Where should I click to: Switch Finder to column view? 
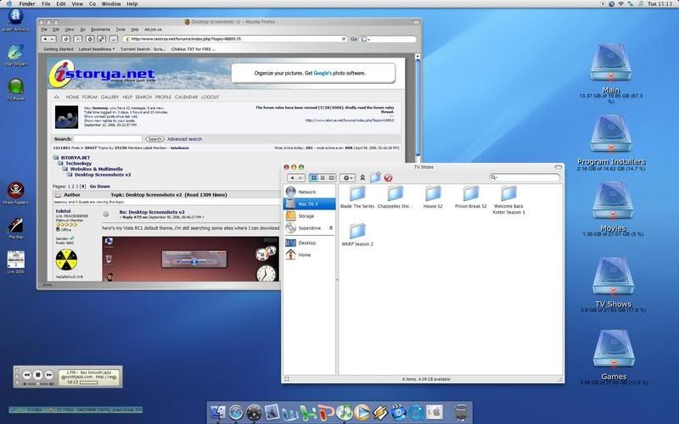pyautogui.click(x=330, y=177)
